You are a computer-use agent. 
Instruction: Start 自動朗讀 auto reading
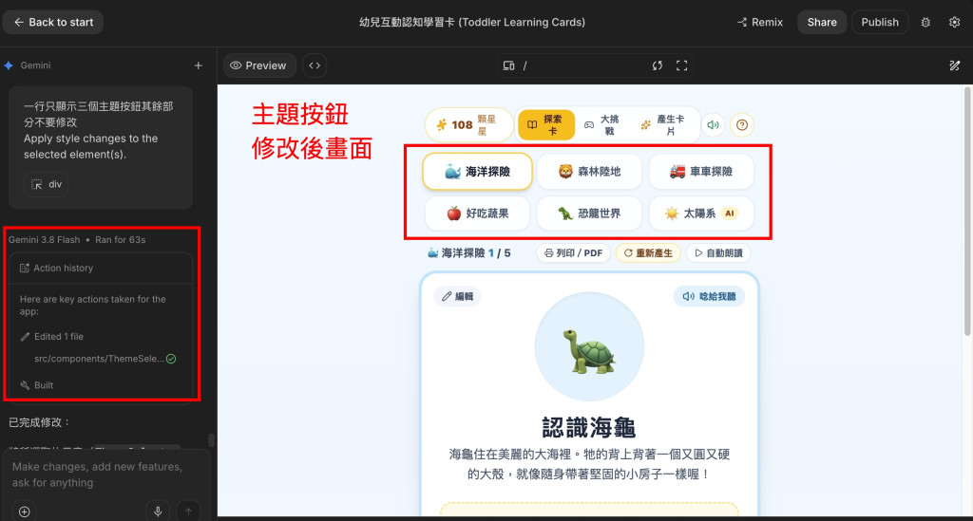pos(718,253)
